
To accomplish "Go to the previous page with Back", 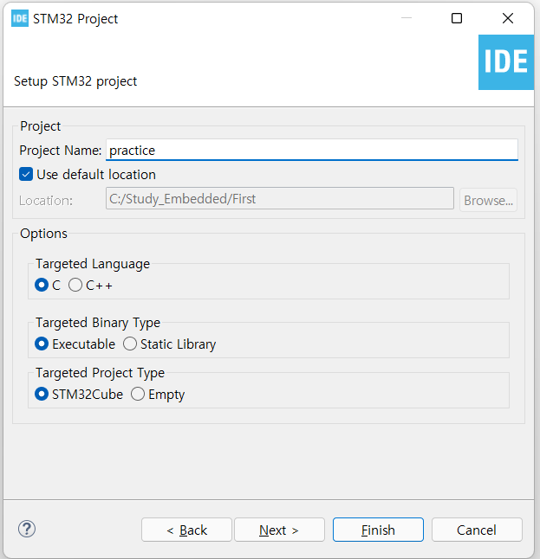I will [186, 530].
